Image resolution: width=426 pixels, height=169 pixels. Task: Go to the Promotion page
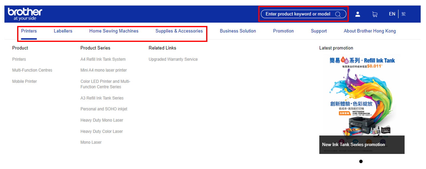coord(283,31)
